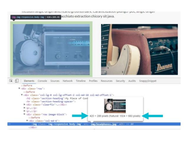Viewport: 188px width, 141px height.
Task: Switch to the Sources tab
Action: tap(55, 81)
